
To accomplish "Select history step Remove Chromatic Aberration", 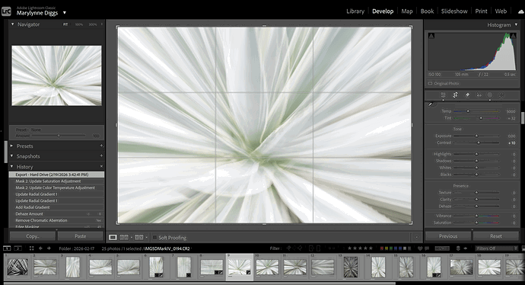I will click(56, 220).
